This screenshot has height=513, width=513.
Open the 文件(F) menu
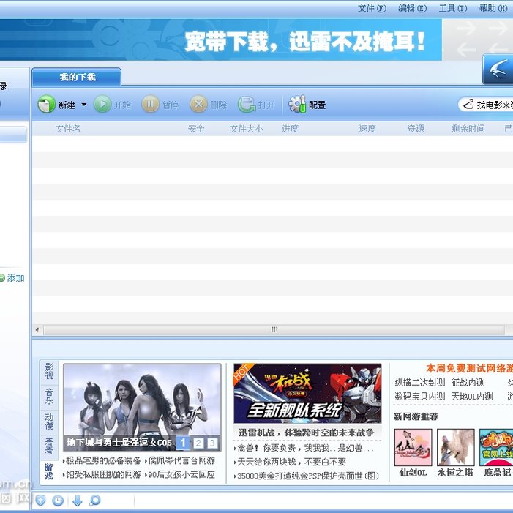tap(372, 8)
